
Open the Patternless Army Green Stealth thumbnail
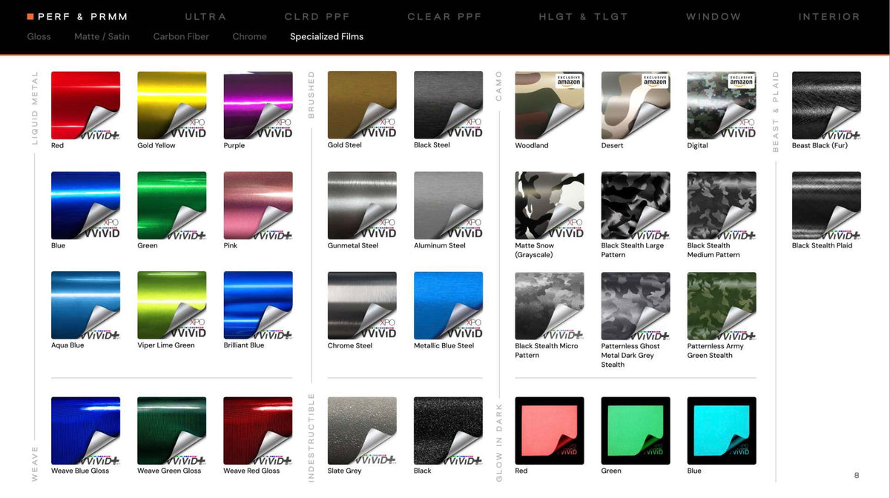tap(722, 306)
